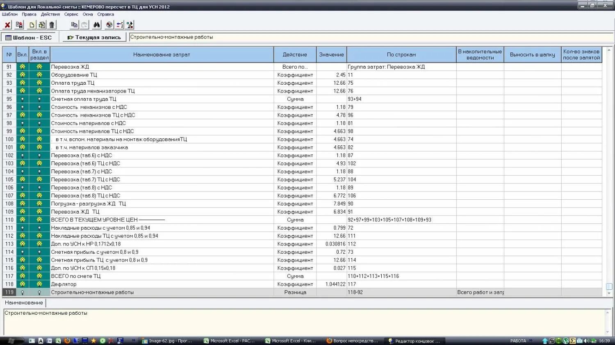Click the value 7.849 in row 108

pos(331,204)
